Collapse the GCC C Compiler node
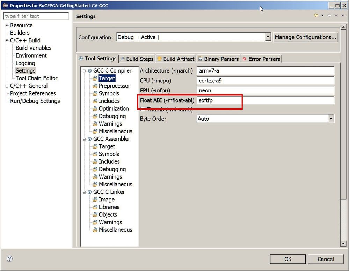Image resolution: width=349 pixels, height=271 pixels. click(x=84, y=71)
